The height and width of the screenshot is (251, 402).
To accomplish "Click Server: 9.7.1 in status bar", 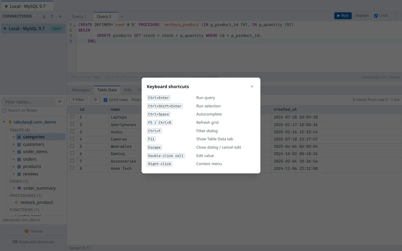I will point(80,248).
